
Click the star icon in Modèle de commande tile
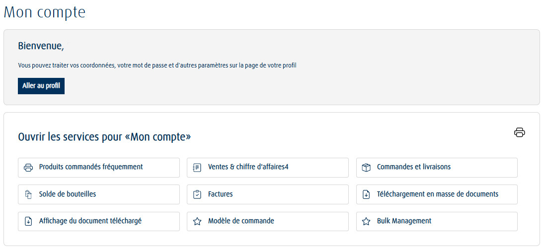click(x=197, y=221)
